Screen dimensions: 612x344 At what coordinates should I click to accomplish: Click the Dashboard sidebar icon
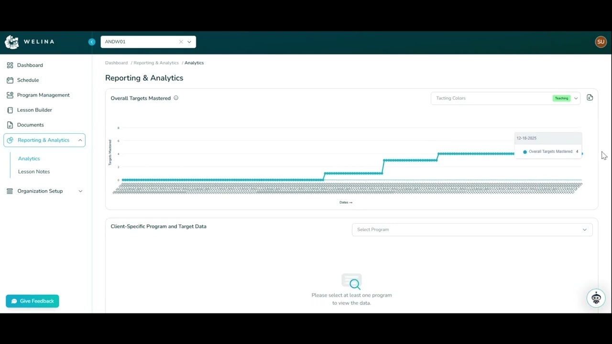click(x=10, y=65)
